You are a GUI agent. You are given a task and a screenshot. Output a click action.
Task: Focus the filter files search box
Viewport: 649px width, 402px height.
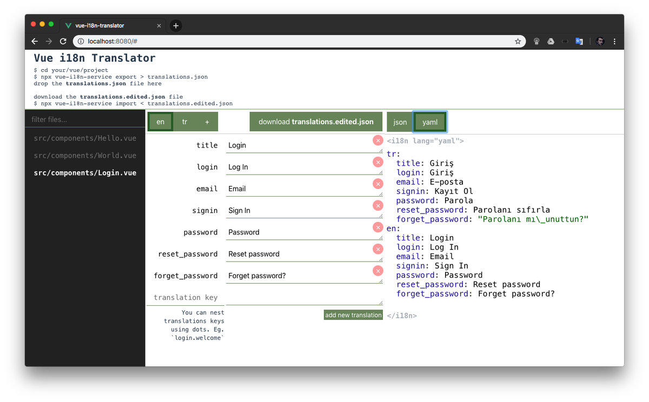pyautogui.click(x=85, y=119)
